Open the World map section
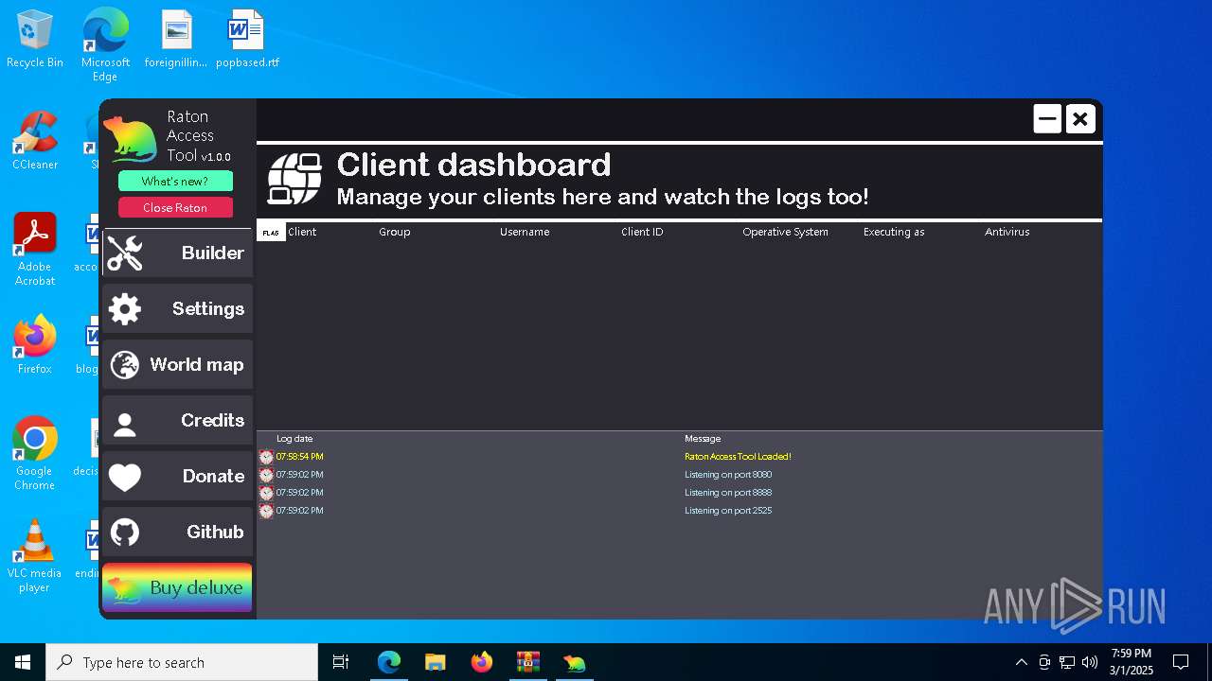Viewport: 1212px width, 681px height. click(x=177, y=364)
